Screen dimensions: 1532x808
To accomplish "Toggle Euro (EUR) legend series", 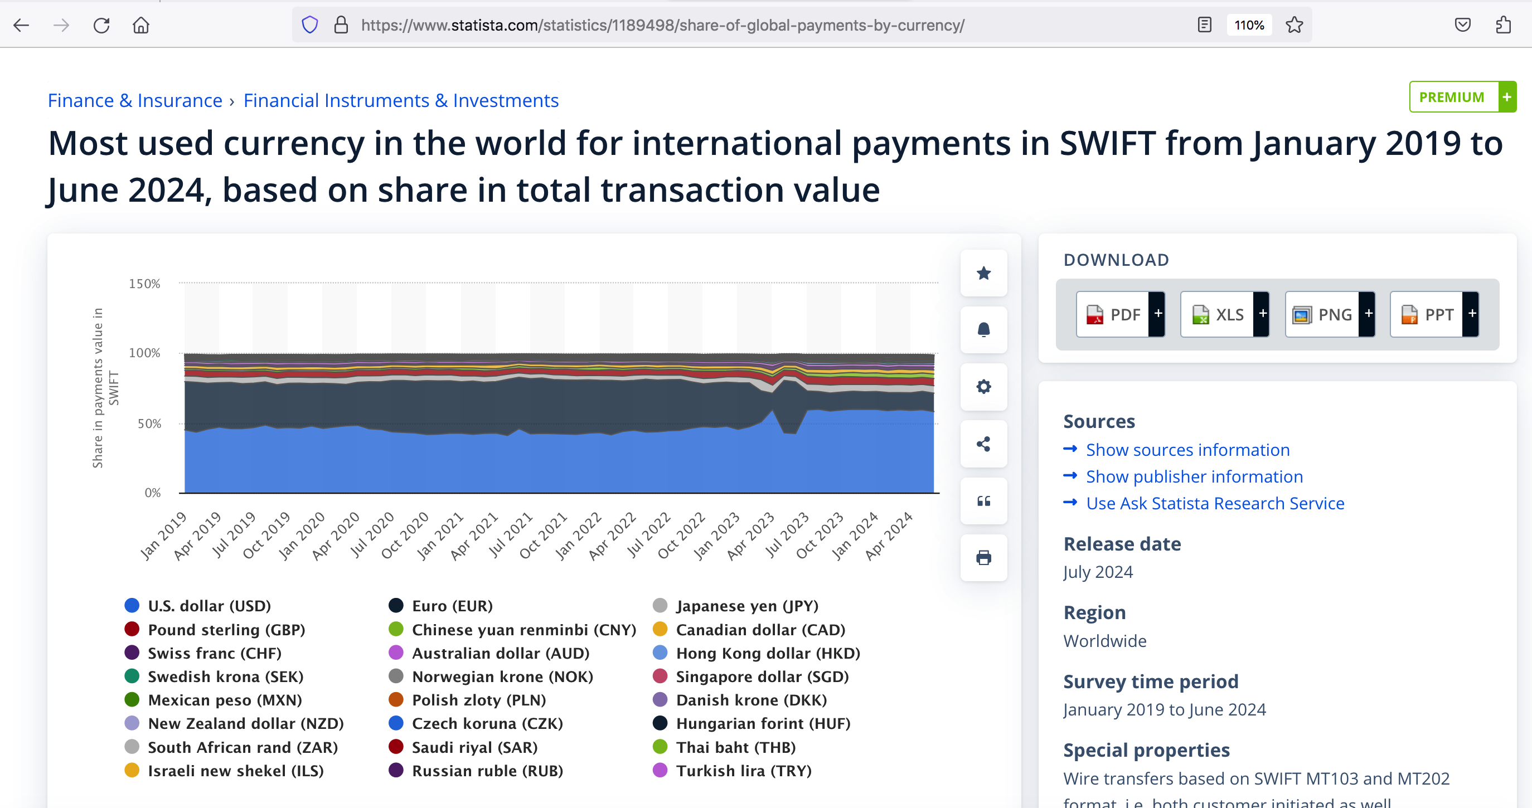I will click(440, 606).
